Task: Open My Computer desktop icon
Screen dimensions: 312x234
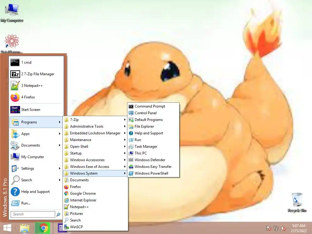Action: click(12, 13)
